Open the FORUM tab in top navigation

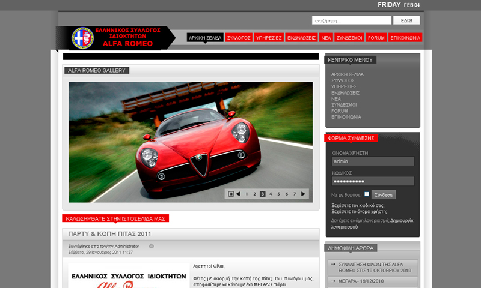(x=376, y=37)
